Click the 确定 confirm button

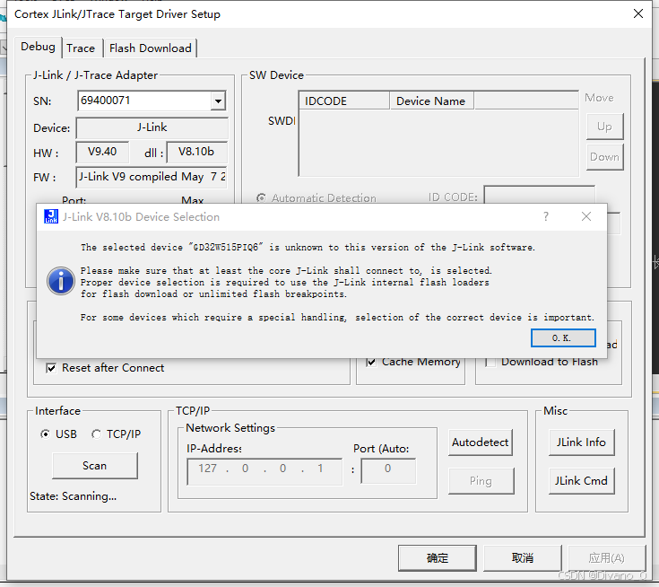(x=438, y=558)
